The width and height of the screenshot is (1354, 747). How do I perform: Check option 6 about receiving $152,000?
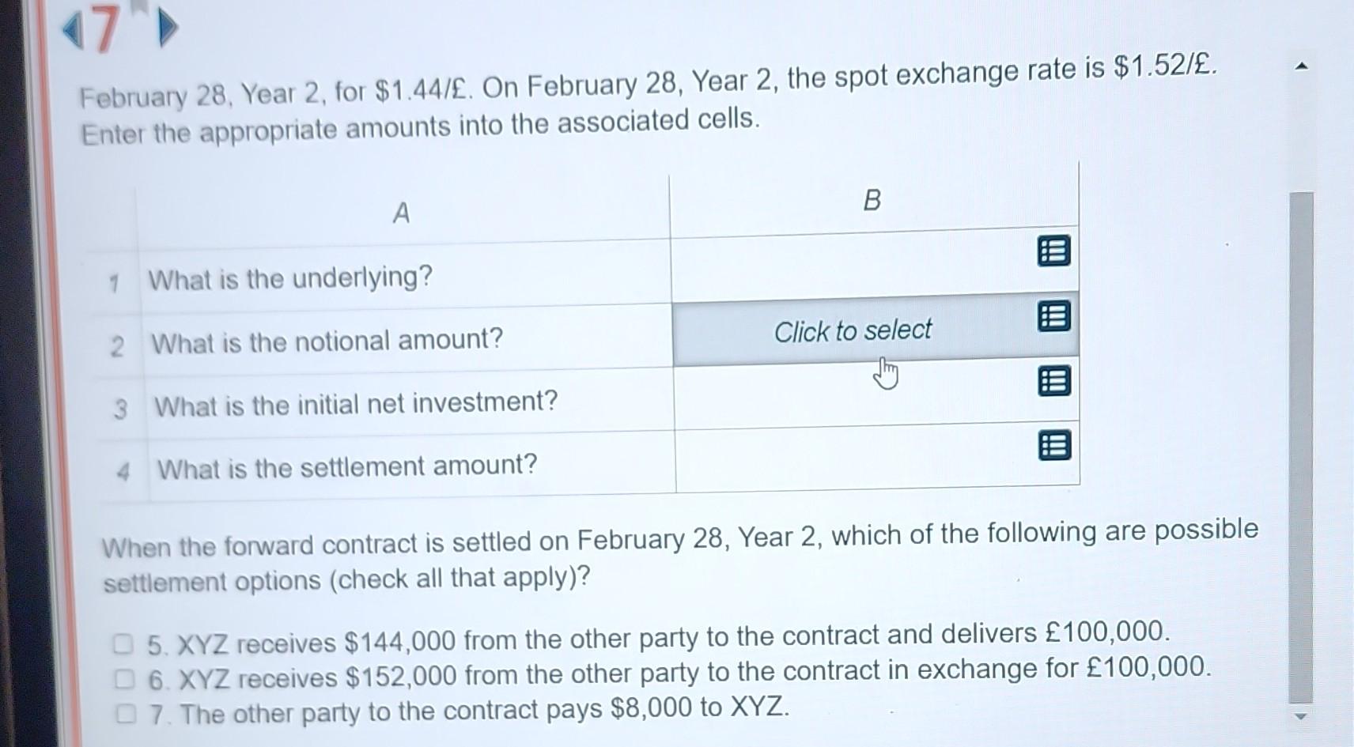pos(125,677)
